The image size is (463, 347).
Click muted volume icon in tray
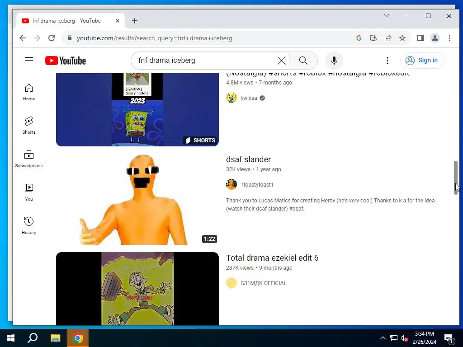point(405,338)
